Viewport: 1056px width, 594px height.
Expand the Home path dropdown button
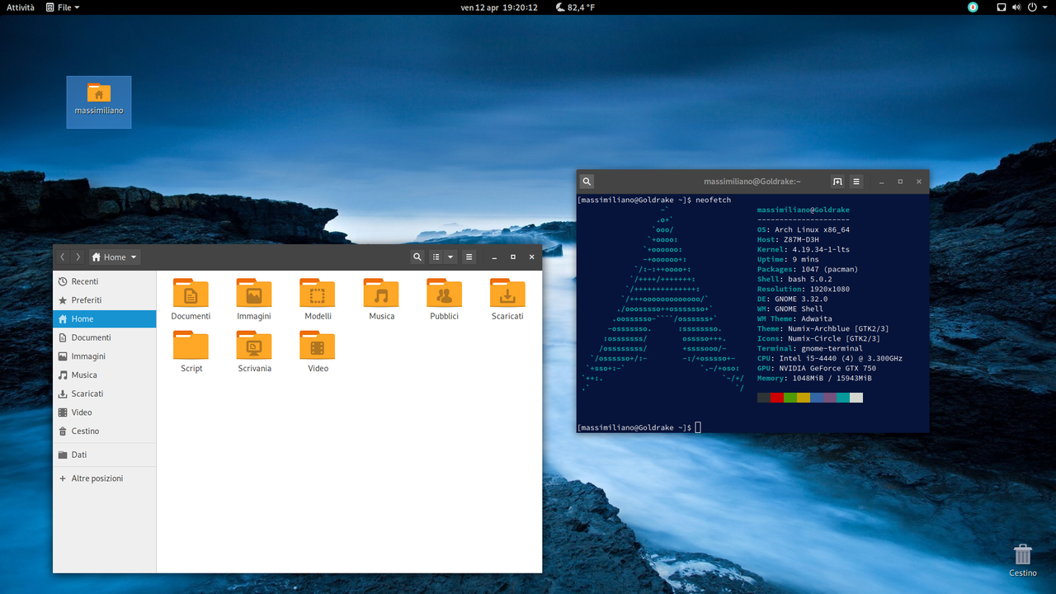coord(115,257)
